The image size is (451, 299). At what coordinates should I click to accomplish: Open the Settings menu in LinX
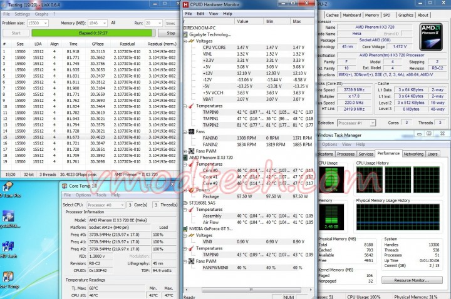point(22,14)
